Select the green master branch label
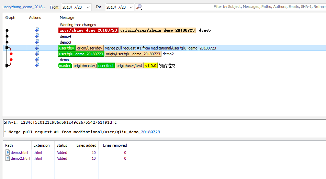326x179 pixels. click(65, 66)
